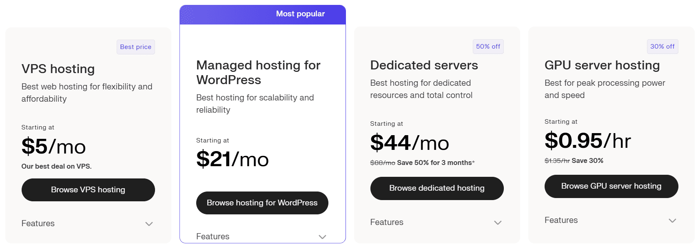Expand Features chevron in VPS hosting card
Screen dimensions: 698x245
pyautogui.click(x=149, y=224)
